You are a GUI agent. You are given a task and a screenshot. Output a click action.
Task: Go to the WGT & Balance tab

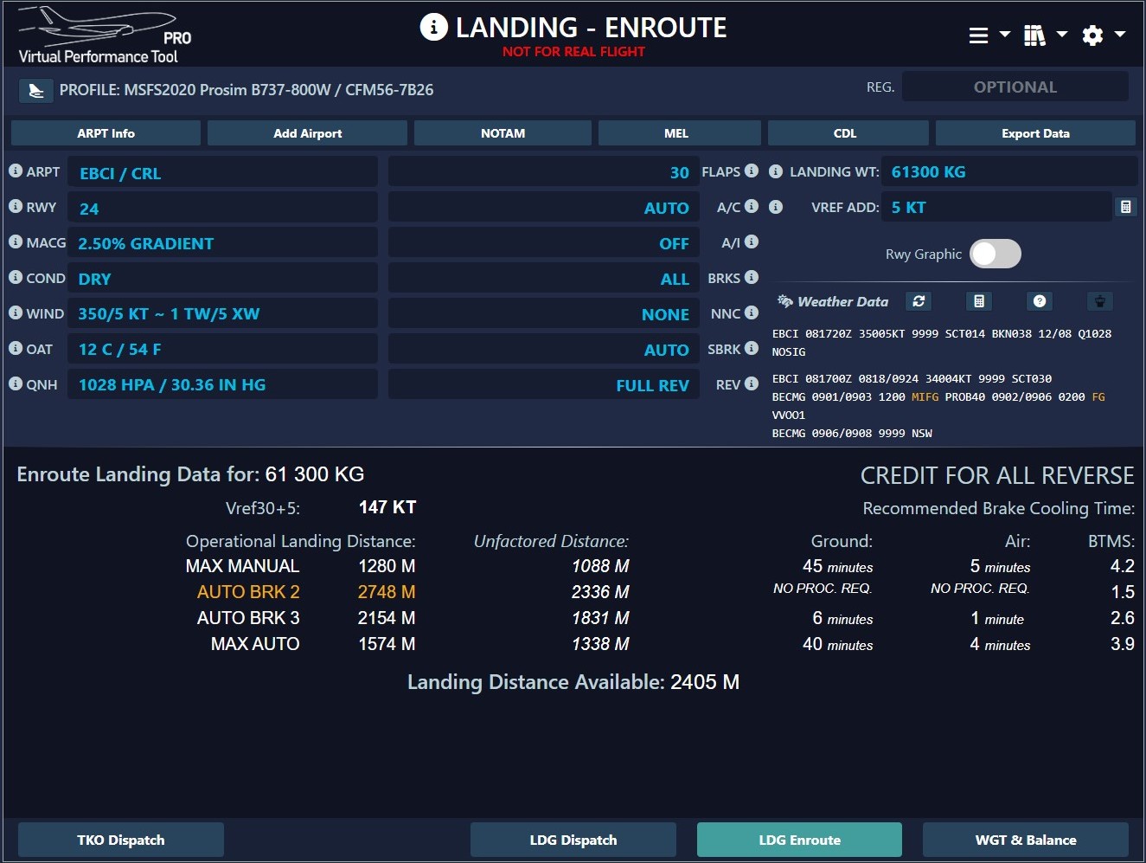tap(1025, 840)
